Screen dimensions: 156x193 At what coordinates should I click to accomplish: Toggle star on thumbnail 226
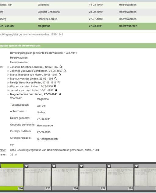click(54, 166)
